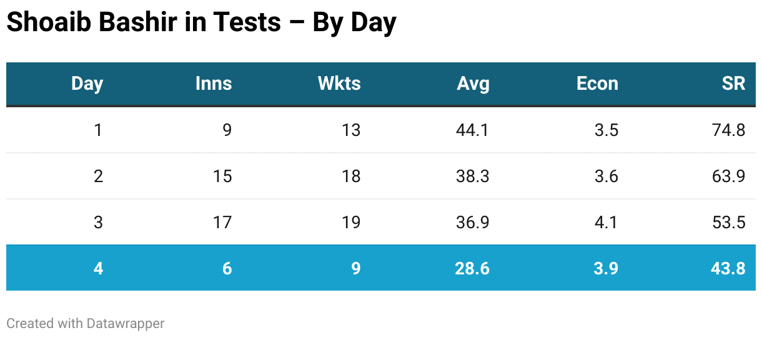The height and width of the screenshot is (338, 762).
Task: Click the Wkts column header
Action: click(339, 84)
